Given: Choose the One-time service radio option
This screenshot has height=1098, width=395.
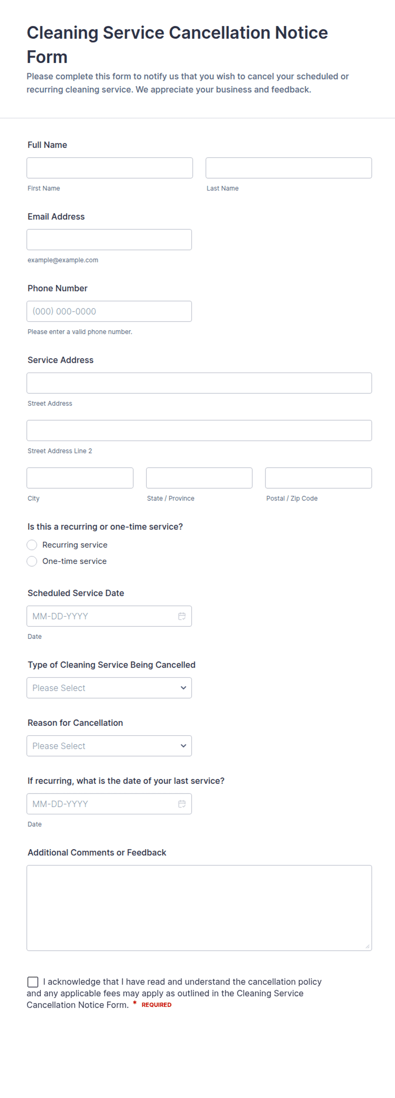Looking at the screenshot, I should click(32, 561).
